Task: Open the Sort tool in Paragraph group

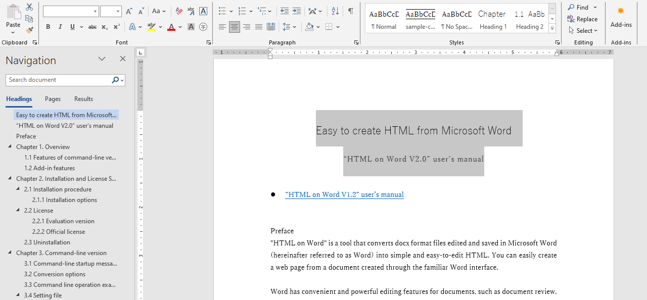Action: [x=335, y=11]
